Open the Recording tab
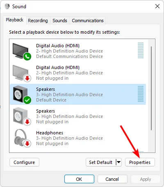 point(38,21)
